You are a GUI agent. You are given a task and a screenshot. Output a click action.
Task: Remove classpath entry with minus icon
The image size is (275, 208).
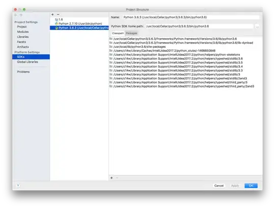117,178
